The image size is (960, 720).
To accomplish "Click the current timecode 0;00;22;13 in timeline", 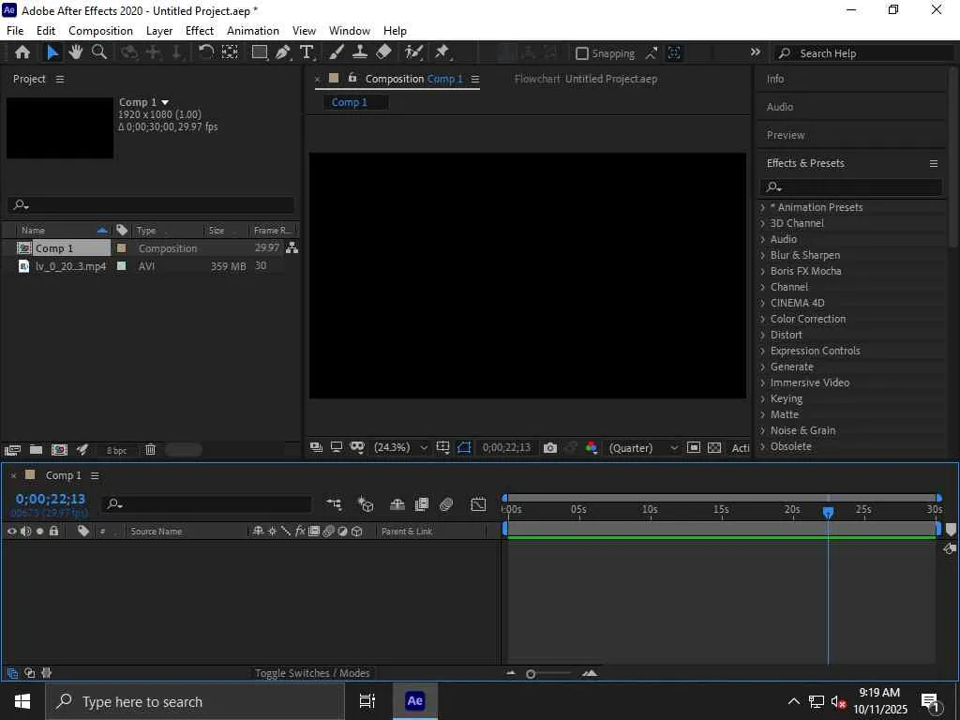I will point(51,499).
